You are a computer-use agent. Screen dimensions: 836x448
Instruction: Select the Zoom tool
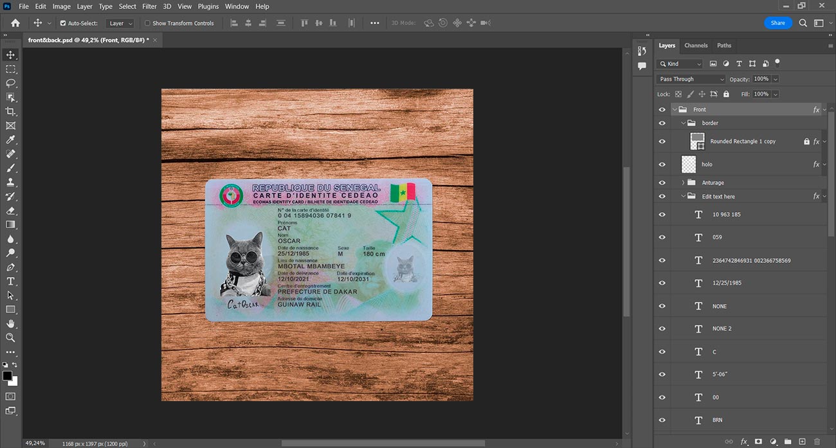point(10,337)
